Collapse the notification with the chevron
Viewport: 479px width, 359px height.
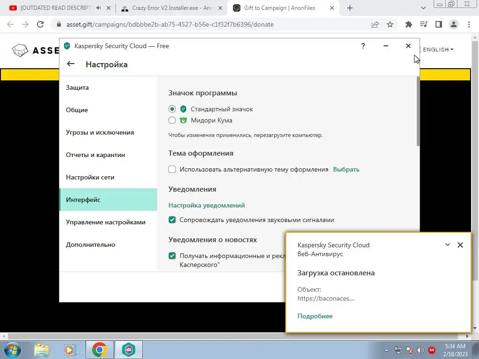(448, 244)
